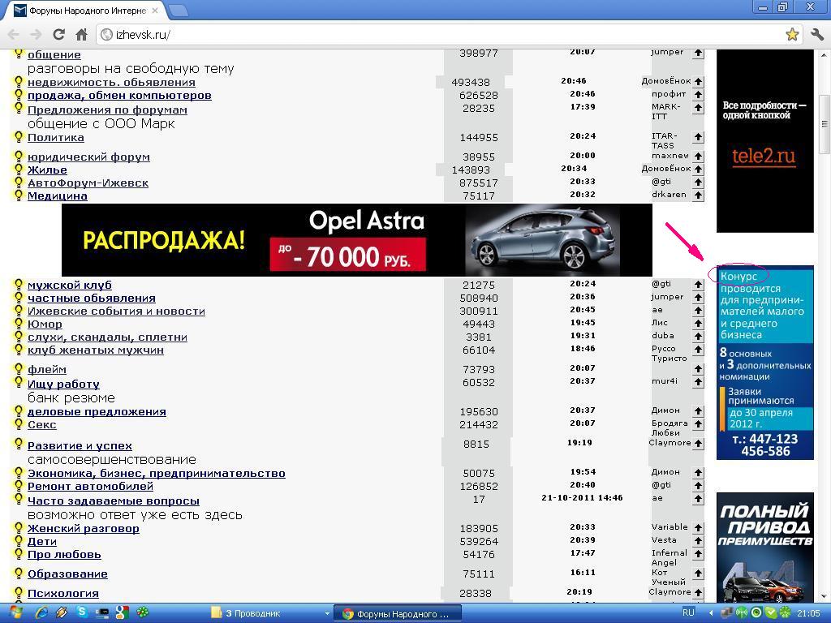Click the arrow icon for Ремонт автомобилей
The image size is (831, 623).
pos(698,486)
